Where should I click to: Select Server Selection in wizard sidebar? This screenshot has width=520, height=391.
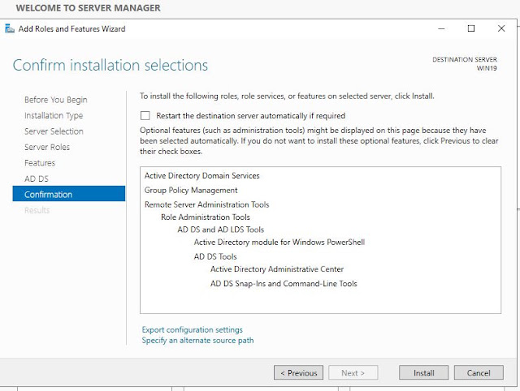[54, 131]
